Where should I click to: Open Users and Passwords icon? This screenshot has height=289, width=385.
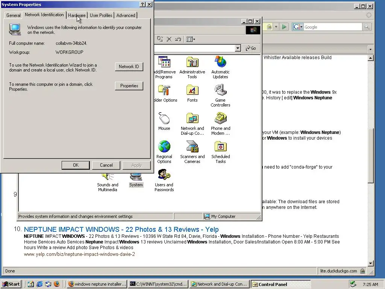164,180
